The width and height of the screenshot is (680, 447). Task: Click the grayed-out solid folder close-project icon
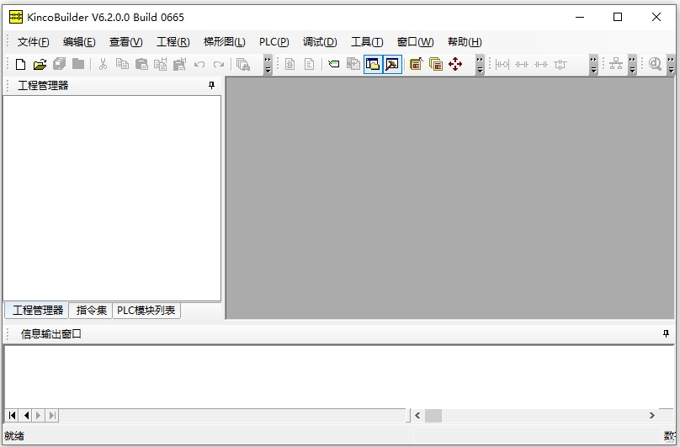(x=78, y=64)
